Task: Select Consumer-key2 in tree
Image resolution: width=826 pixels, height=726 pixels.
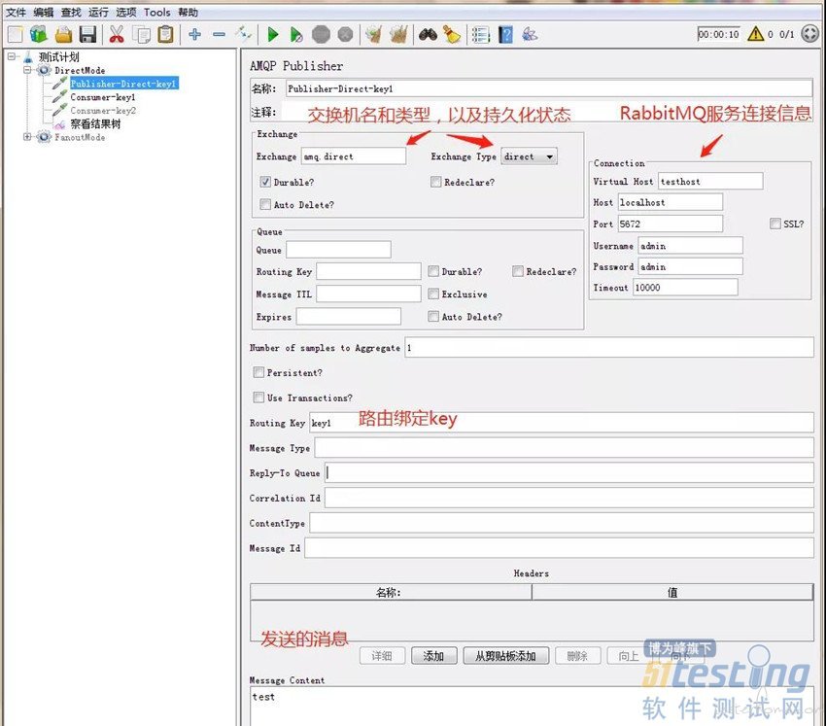Action: pyautogui.click(x=103, y=111)
